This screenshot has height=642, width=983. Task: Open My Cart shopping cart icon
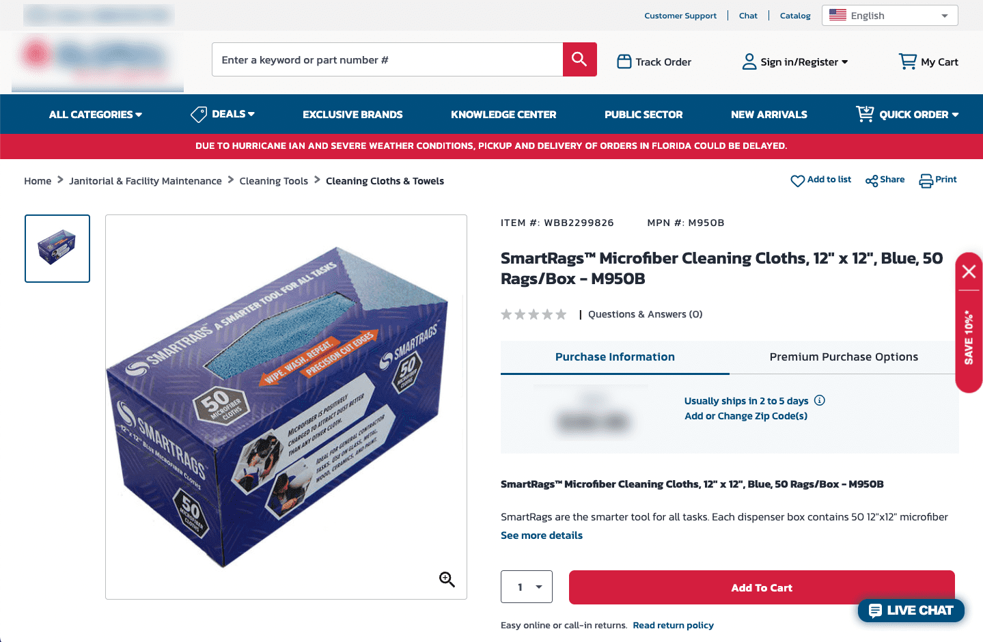[x=908, y=61]
